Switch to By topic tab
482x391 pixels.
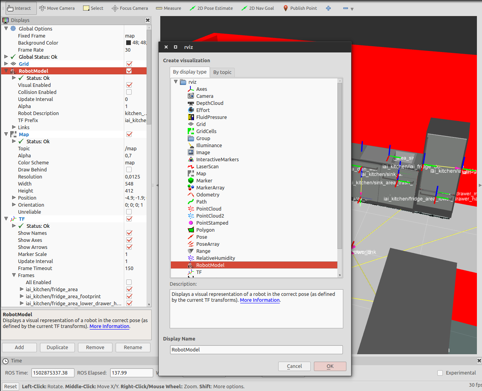(222, 72)
